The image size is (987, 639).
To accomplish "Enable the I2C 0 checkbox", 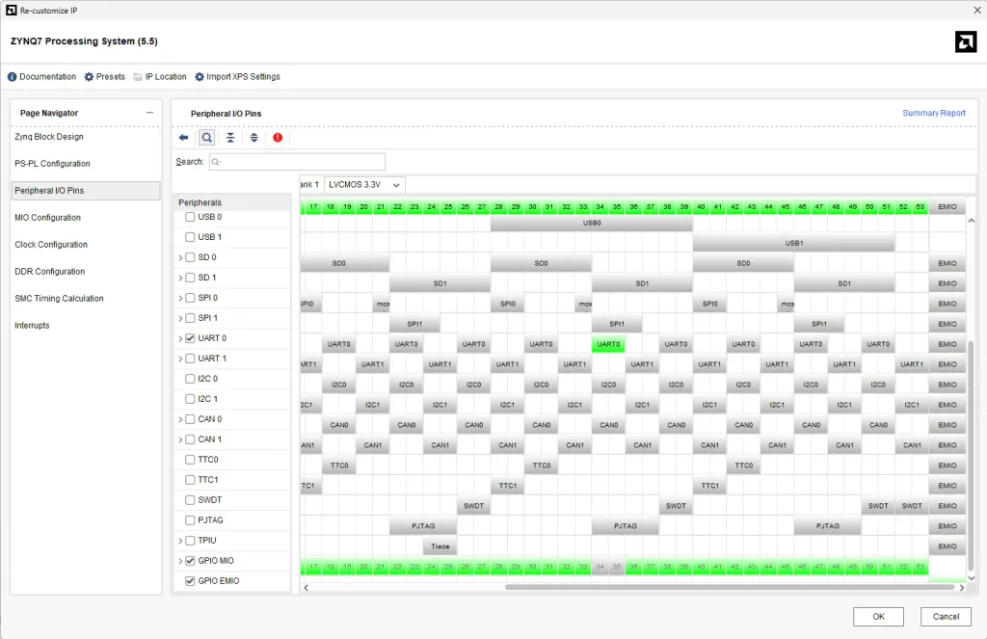I will pyautogui.click(x=190, y=379).
